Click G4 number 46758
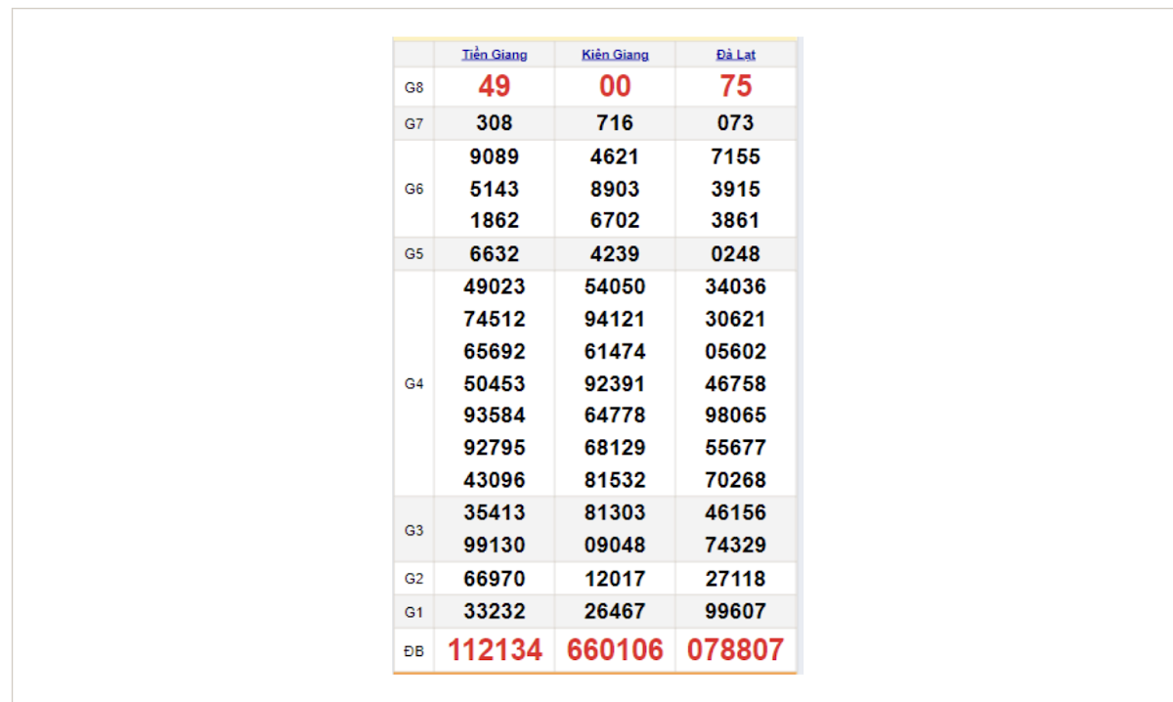This screenshot has width=1173, height=702. [x=735, y=383]
